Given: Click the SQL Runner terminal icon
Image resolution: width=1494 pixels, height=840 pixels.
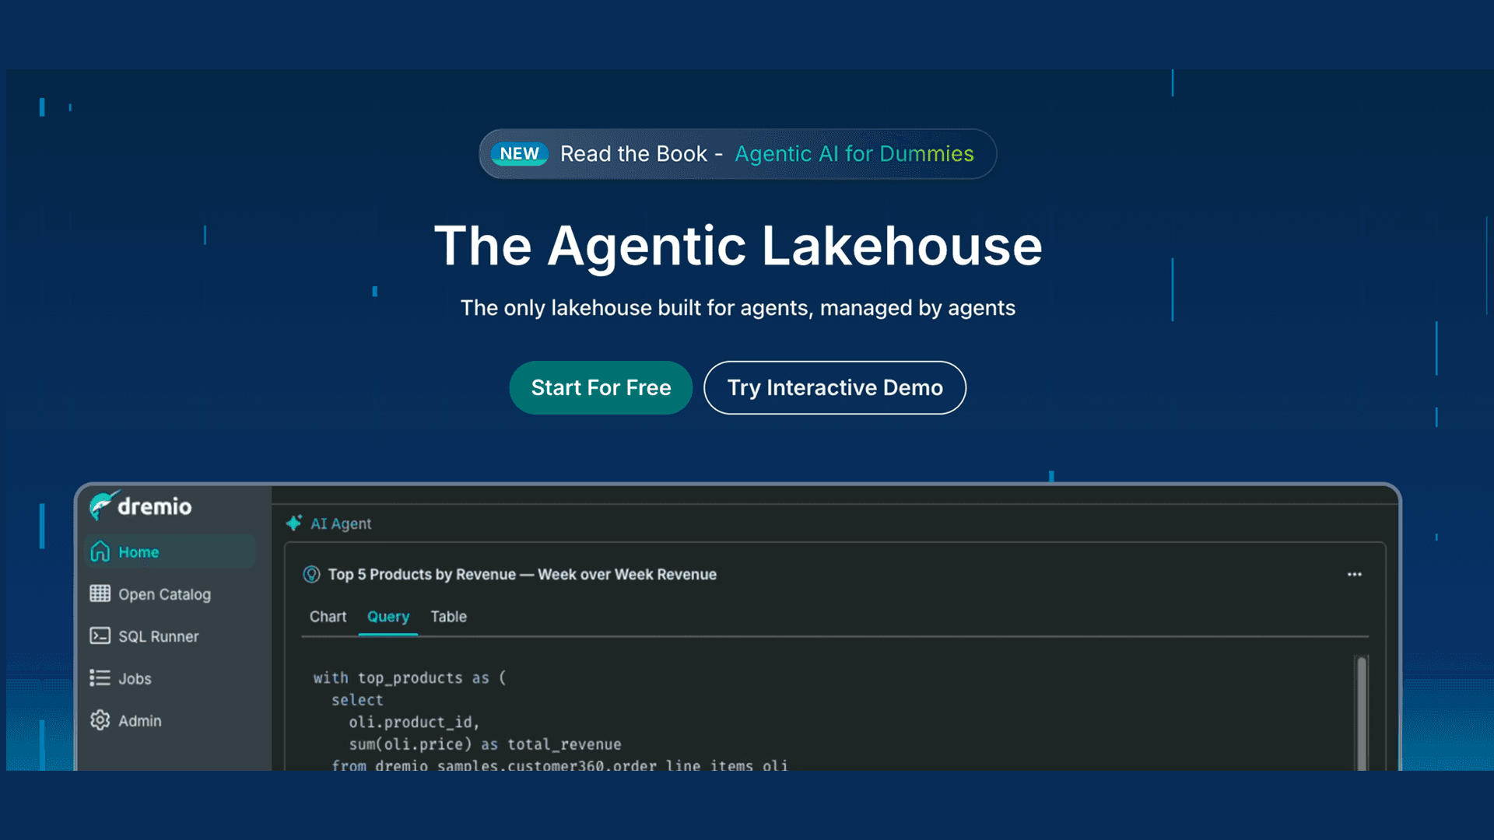Looking at the screenshot, I should point(100,635).
